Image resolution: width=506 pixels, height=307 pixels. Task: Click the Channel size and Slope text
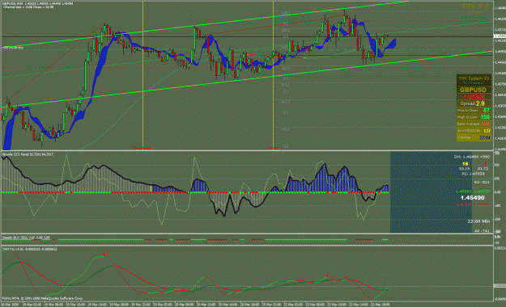point(28,6)
